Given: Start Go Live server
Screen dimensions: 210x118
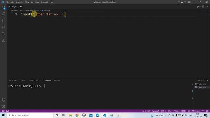Looking at the screenshot, I should coord(196,111).
